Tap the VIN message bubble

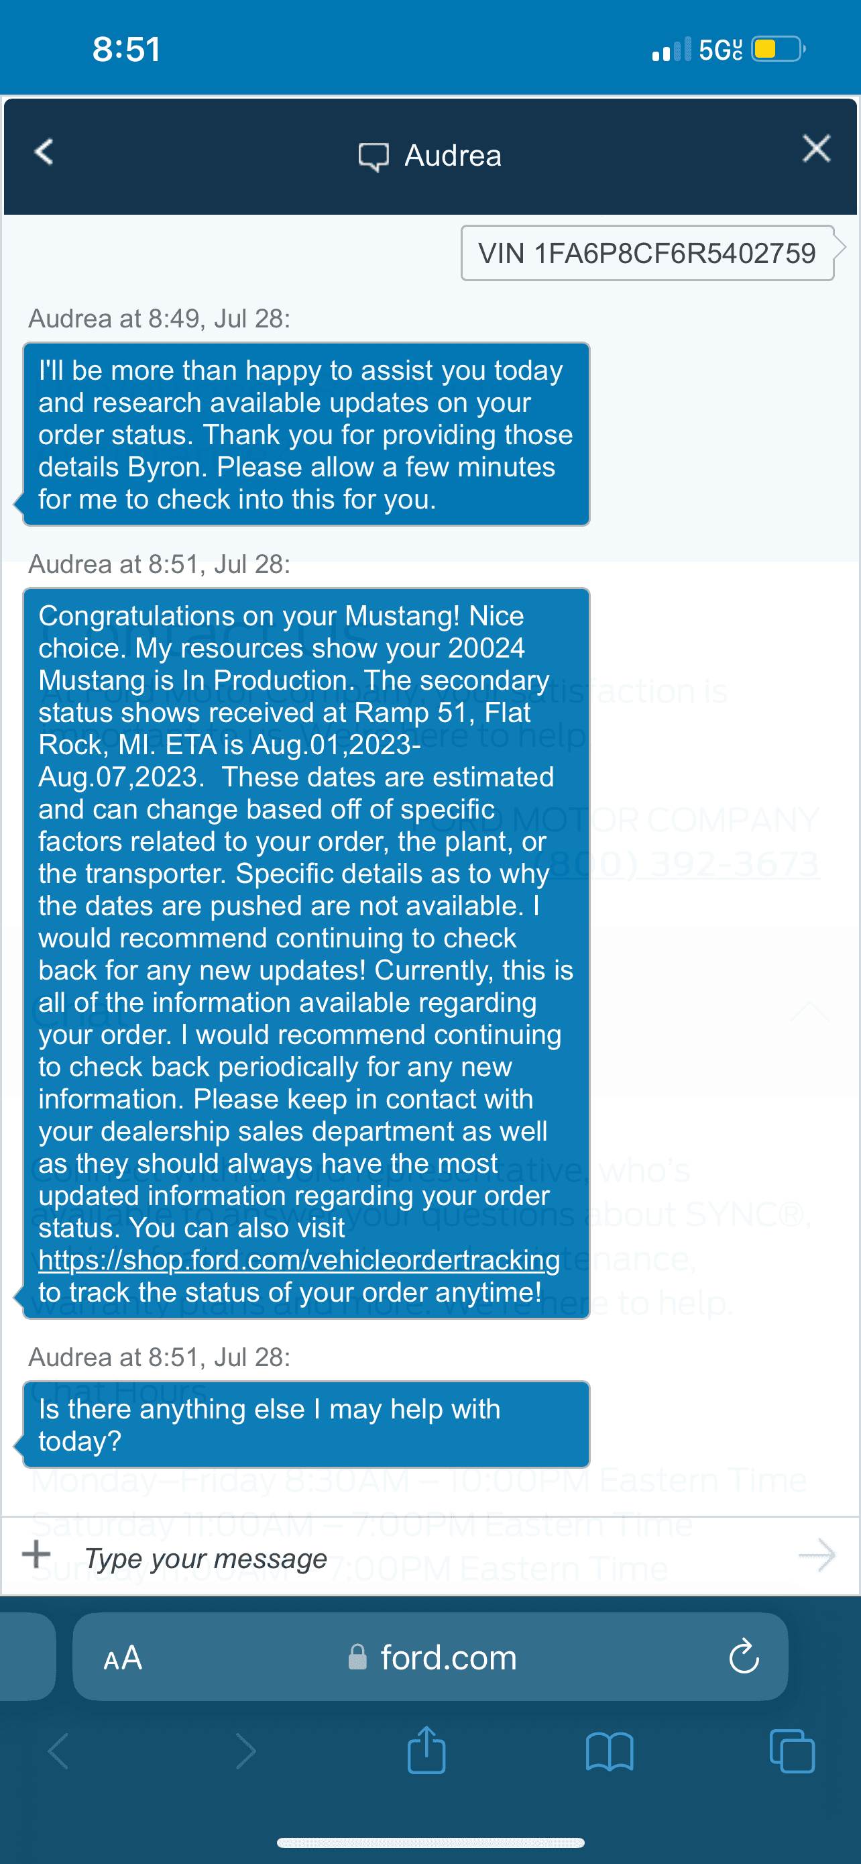[648, 253]
